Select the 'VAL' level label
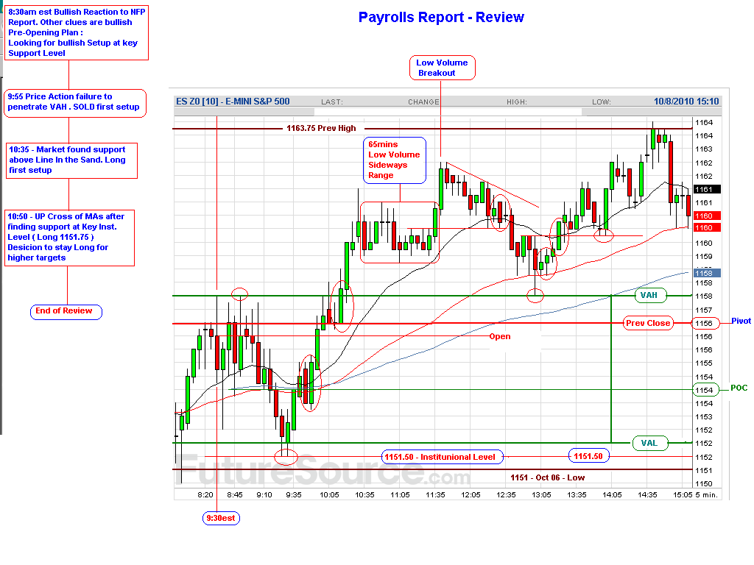Viewport: 754px width, 565px height. click(649, 443)
